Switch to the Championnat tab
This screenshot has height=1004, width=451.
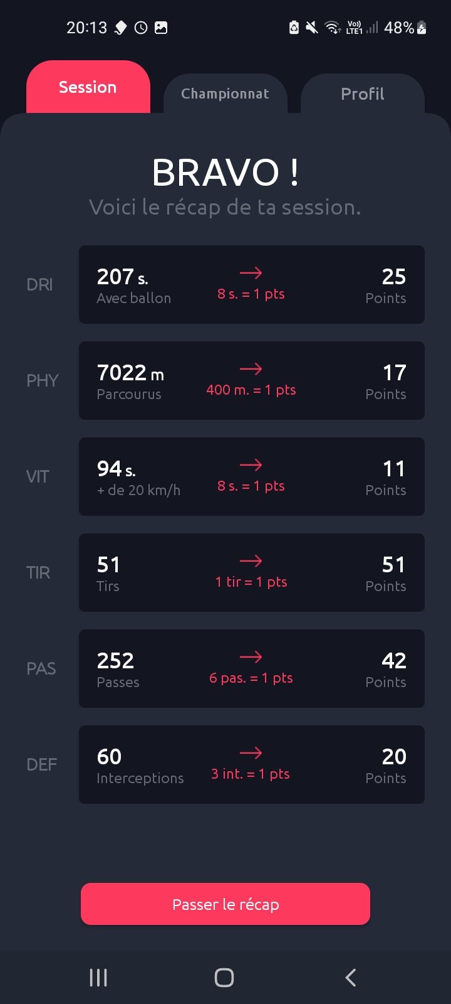tap(225, 94)
